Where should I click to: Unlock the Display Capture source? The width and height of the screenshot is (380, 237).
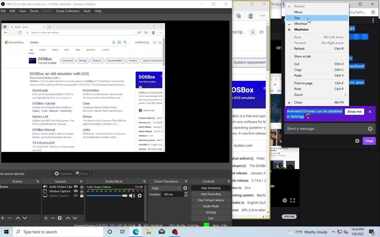tap(82, 196)
